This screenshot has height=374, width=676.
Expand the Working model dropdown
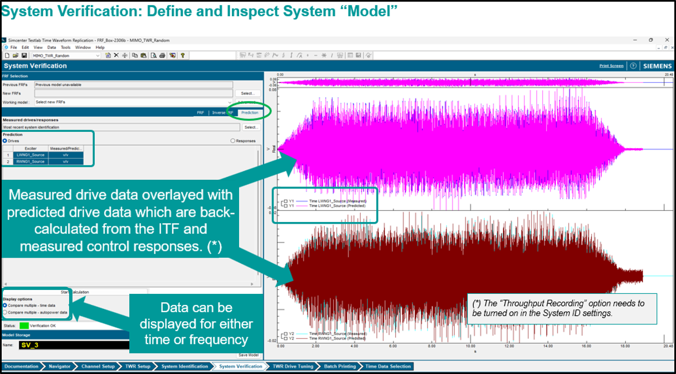pos(230,102)
